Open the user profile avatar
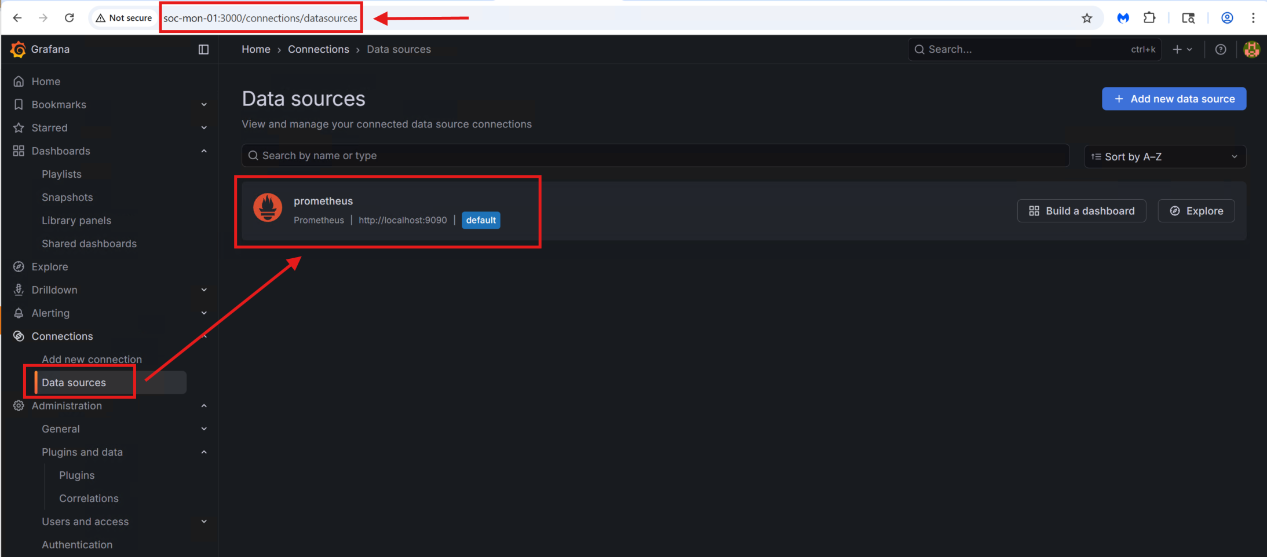1267x557 pixels. click(1251, 50)
